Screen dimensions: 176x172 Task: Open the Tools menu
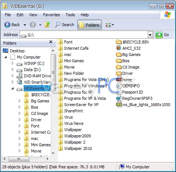point(70,15)
